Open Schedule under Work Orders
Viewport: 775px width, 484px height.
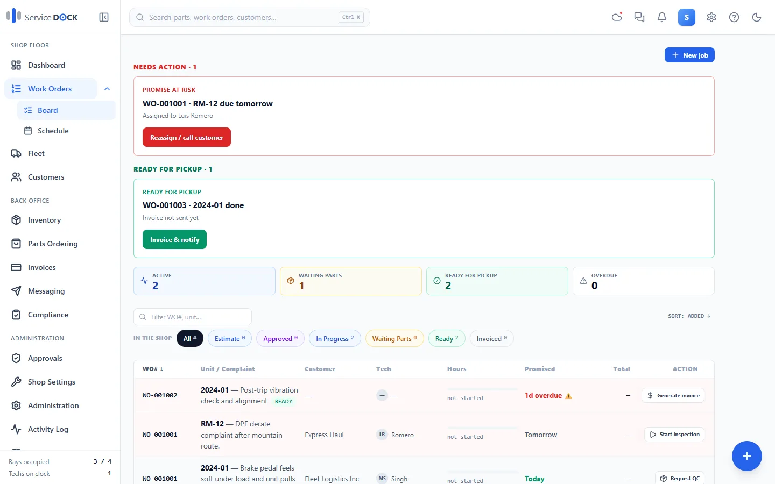[66, 131]
